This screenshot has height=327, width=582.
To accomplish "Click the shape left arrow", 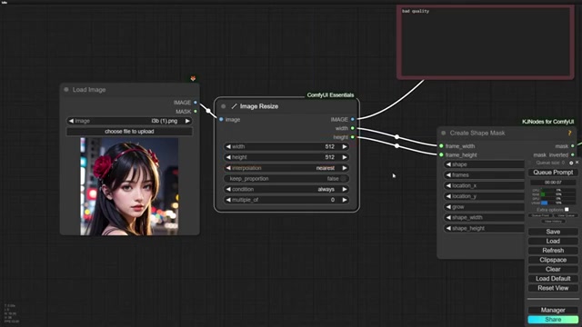I will tap(448, 164).
